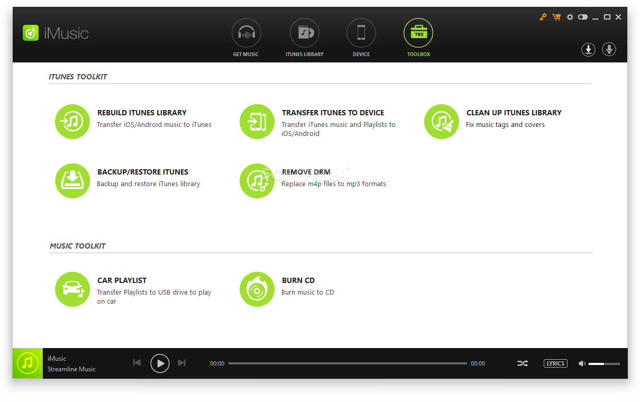Switch to the Device phone icon
Image resolution: width=640 pixels, height=402 pixels.
[361, 33]
